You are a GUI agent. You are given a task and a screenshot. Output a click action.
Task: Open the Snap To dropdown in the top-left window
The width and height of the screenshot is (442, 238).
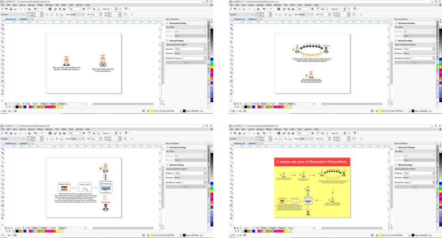click(x=107, y=9)
